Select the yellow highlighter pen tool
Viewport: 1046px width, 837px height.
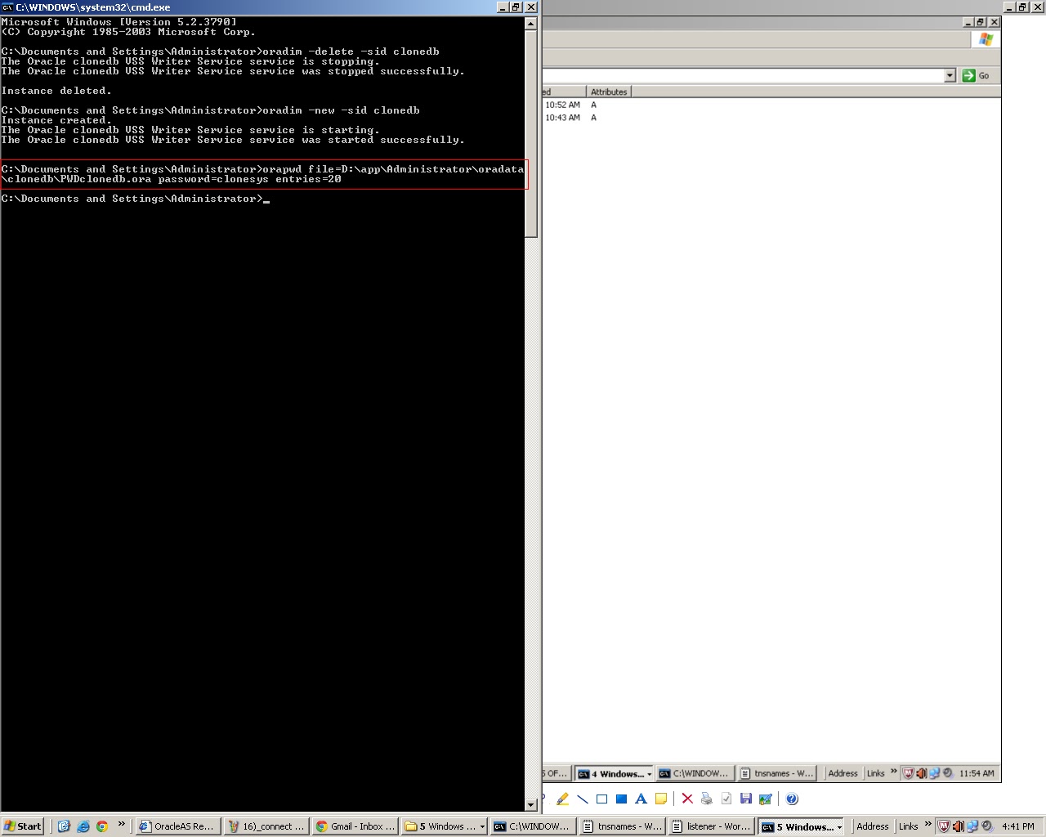point(563,799)
